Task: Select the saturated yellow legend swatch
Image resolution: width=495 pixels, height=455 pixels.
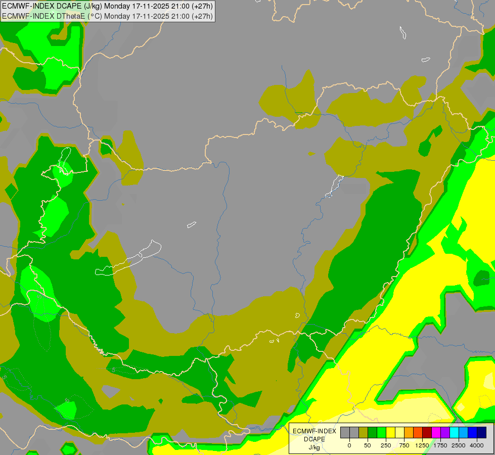Action: [390, 433]
